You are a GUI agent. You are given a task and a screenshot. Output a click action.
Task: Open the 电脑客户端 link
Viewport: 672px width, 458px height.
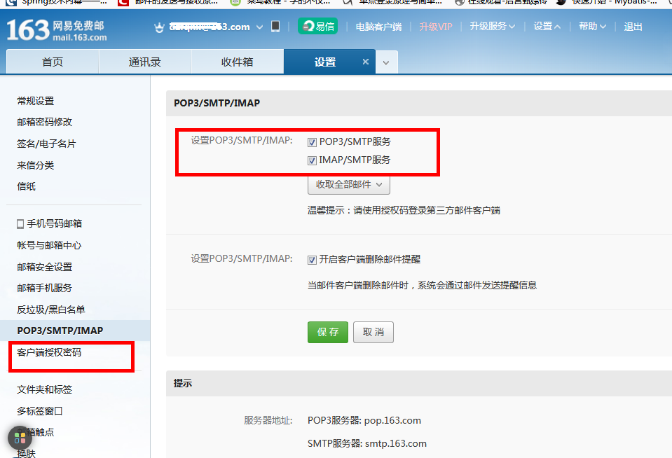click(x=378, y=27)
